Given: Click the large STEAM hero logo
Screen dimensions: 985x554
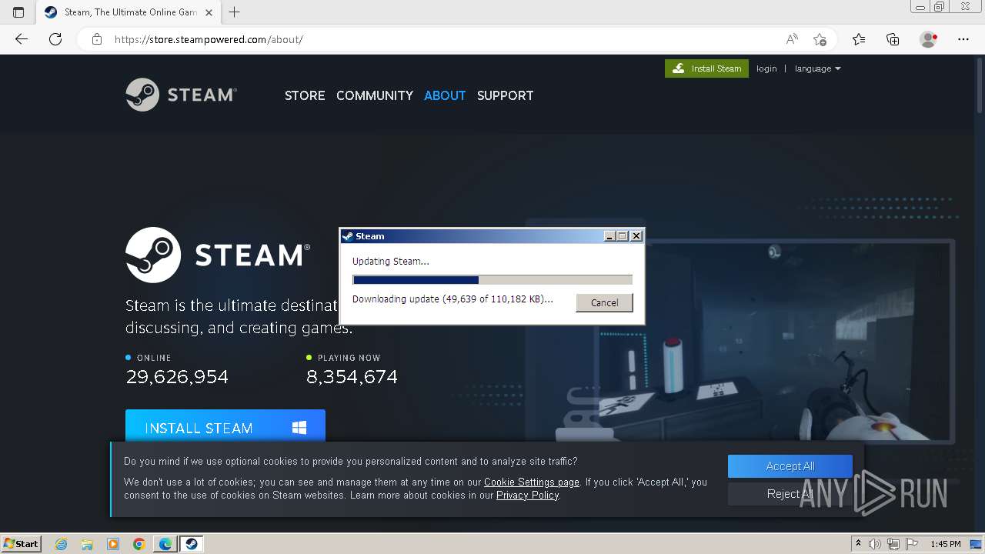Looking at the screenshot, I should (218, 255).
